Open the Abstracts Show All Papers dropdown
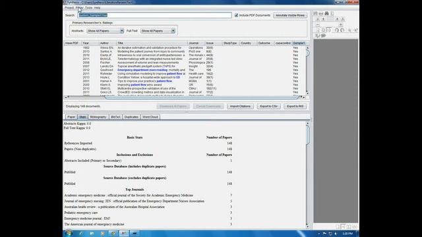 click(x=105, y=31)
